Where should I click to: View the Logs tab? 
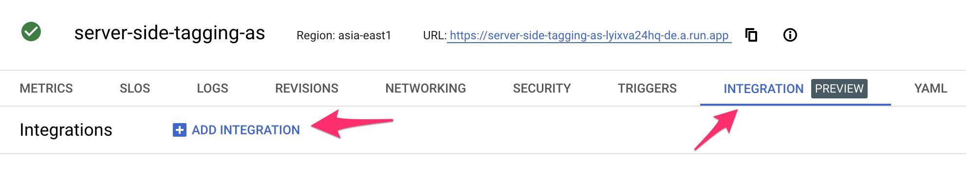coord(212,88)
